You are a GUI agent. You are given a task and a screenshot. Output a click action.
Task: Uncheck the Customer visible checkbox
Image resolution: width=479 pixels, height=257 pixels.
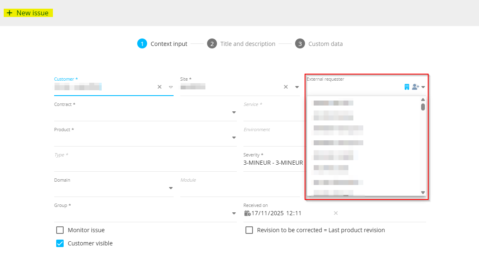60,243
